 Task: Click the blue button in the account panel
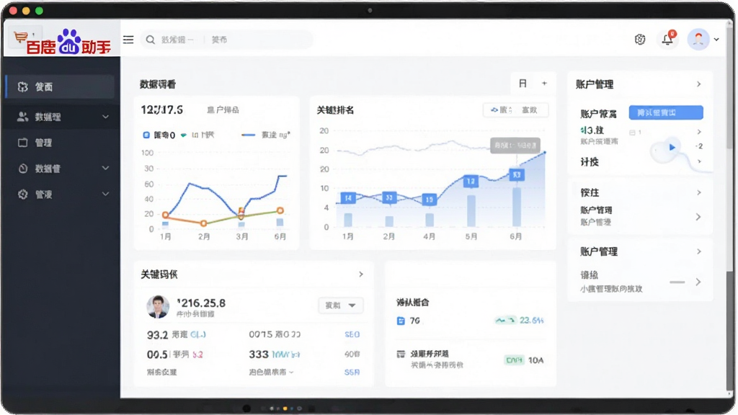click(x=666, y=113)
